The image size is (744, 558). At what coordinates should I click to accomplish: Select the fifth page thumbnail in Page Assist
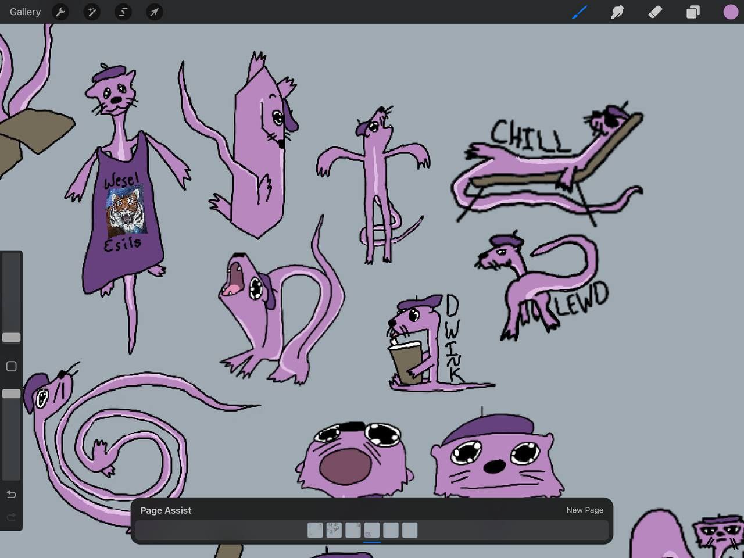pos(391,530)
